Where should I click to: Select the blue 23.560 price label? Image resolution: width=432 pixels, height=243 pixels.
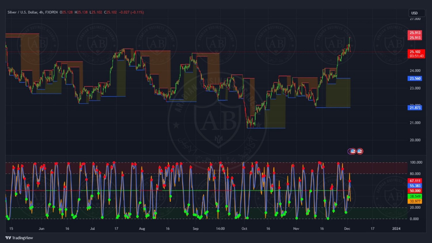[x=415, y=78]
